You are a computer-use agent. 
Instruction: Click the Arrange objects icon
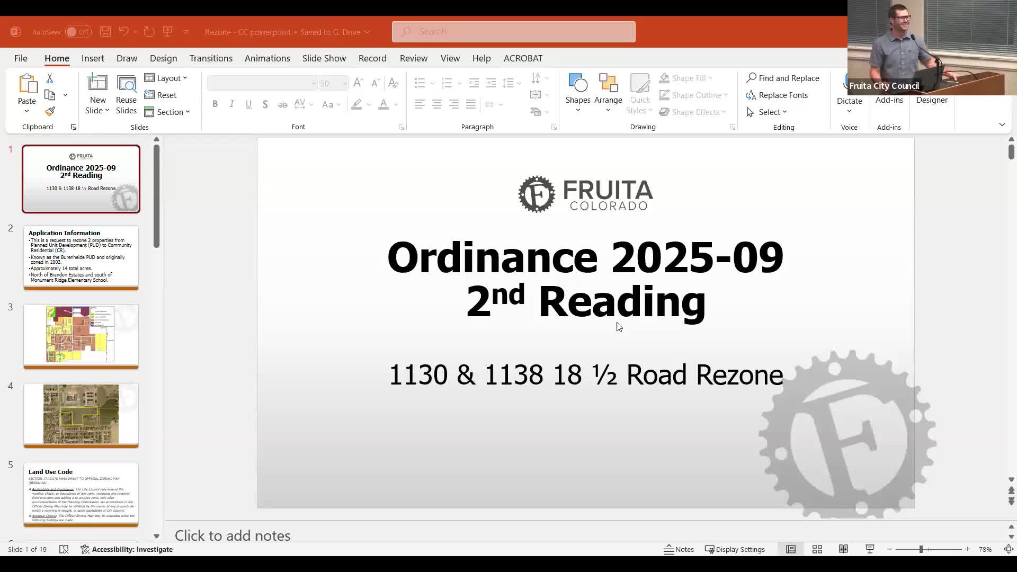pos(608,84)
